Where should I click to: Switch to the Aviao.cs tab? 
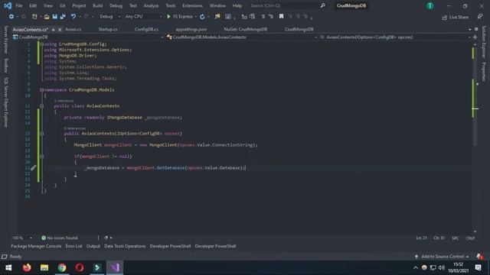coord(73,29)
